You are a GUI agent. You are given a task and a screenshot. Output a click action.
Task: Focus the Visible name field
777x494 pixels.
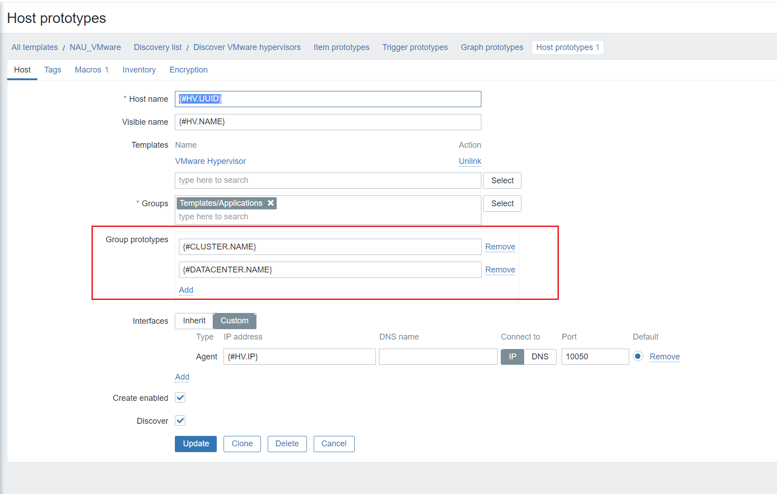[x=328, y=122]
